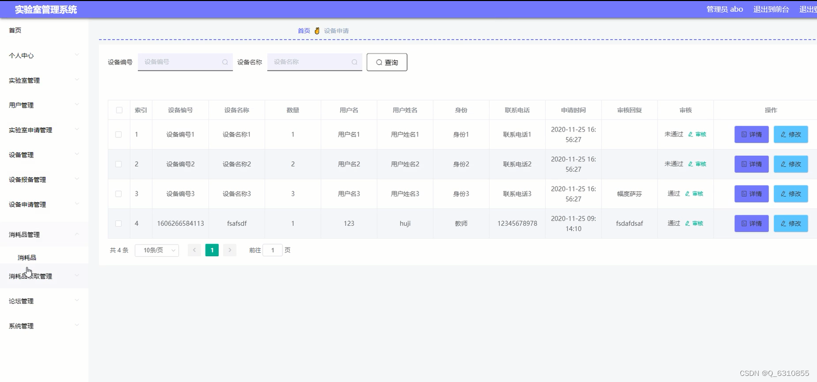
Task: Open 详情 for 1606266584113 row
Action: (752, 223)
